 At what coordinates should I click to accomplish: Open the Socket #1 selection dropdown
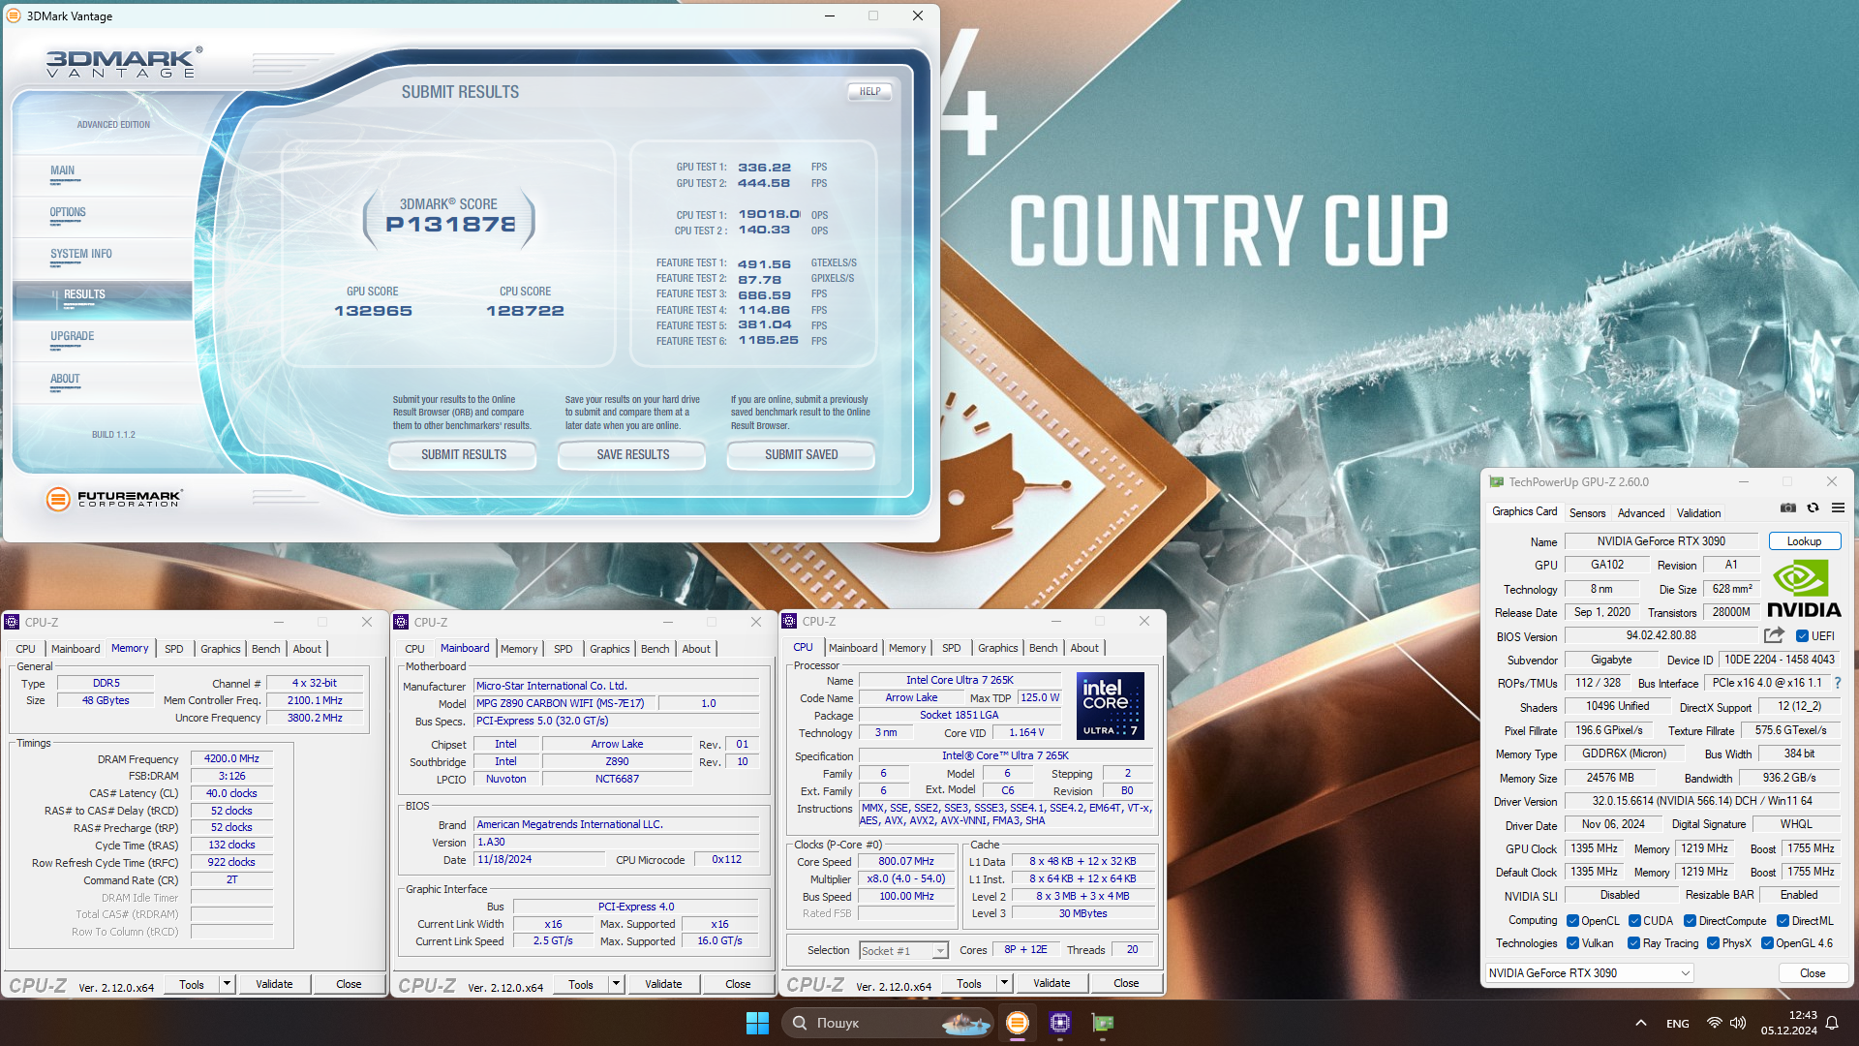click(939, 951)
